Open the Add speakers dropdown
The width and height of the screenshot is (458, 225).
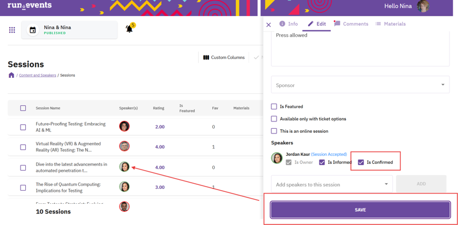332,184
